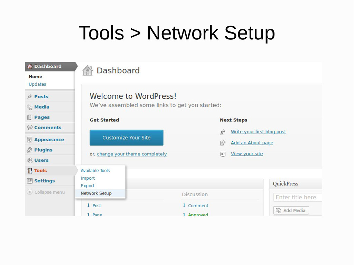Click the Posts pushpin icon

click(30, 97)
